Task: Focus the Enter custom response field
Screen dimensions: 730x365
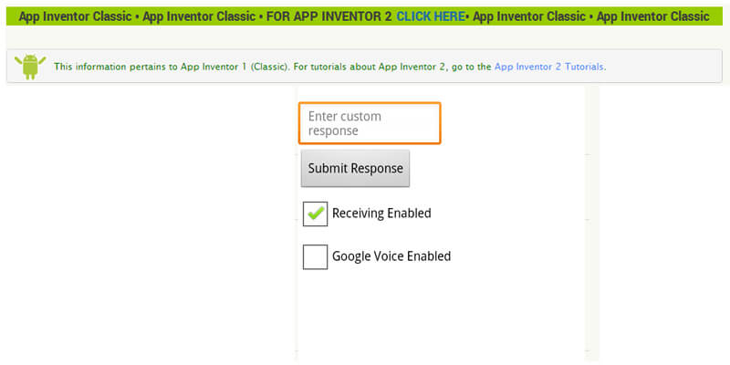Action: pyautogui.click(x=370, y=123)
